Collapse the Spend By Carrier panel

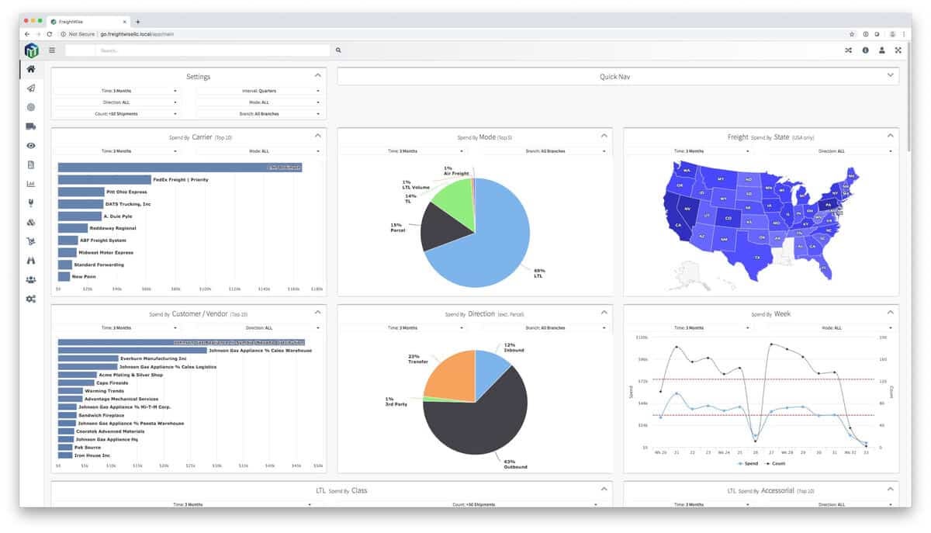click(x=317, y=135)
